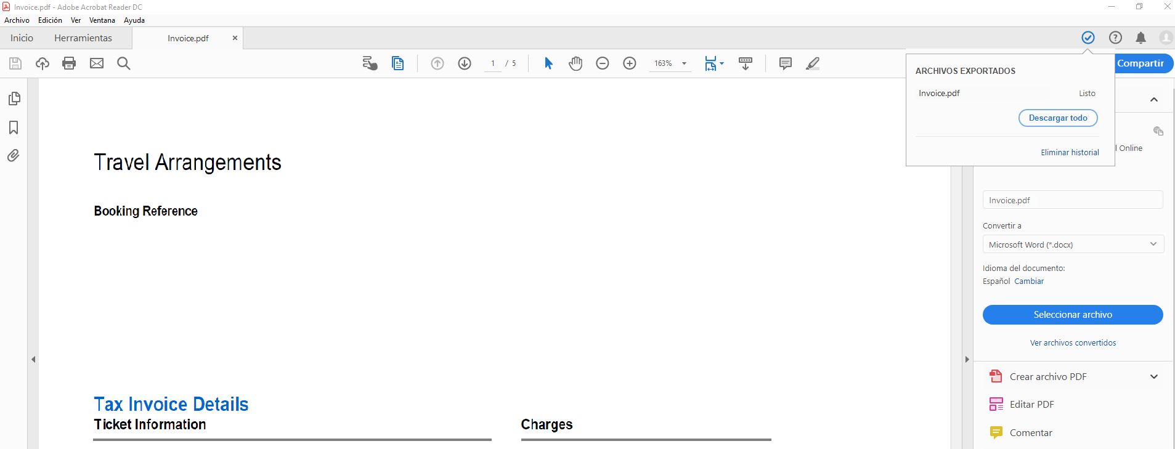The width and height of the screenshot is (1175, 449).
Task: Go to previous page arrow
Action: click(437, 63)
